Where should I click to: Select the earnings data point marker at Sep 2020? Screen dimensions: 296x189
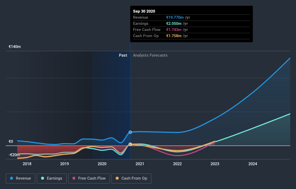[x=130, y=144]
